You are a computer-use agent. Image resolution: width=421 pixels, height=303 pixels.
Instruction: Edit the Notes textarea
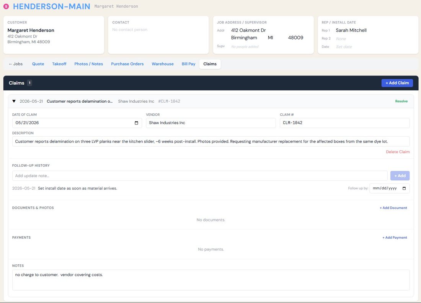click(x=211, y=280)
